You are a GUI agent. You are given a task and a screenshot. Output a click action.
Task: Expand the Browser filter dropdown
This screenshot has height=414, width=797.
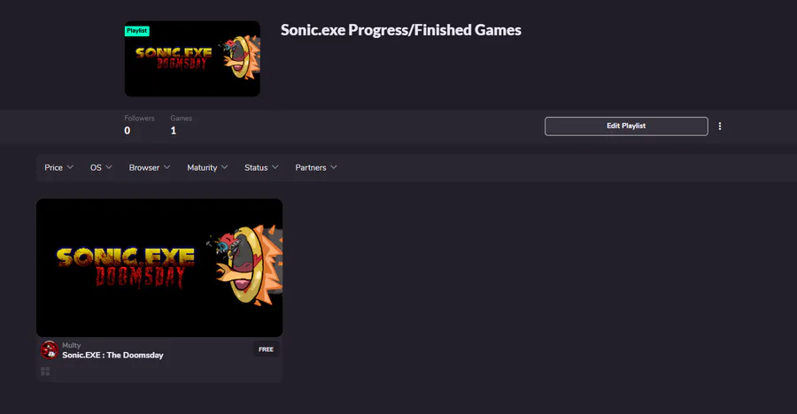pyautogui.click(x=150, y=167)
